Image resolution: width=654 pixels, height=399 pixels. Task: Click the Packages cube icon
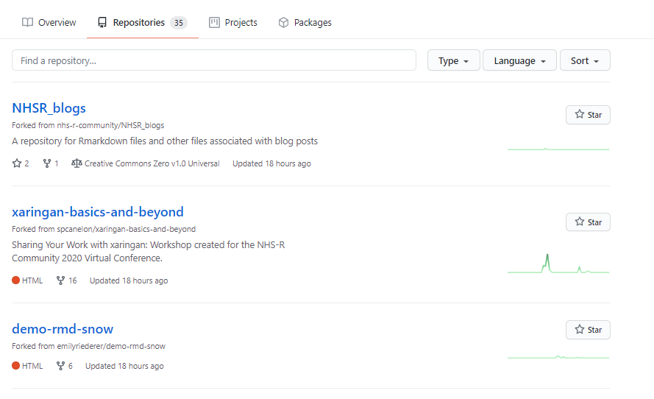284,23
